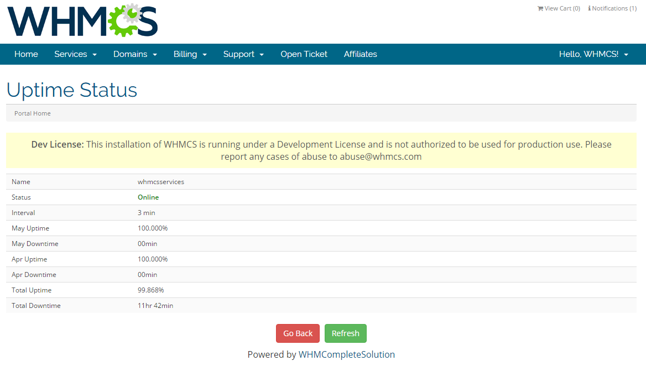Click the Total Uptime value 99.868%
Screen dimensions: 646x366
tap(151, 290)
